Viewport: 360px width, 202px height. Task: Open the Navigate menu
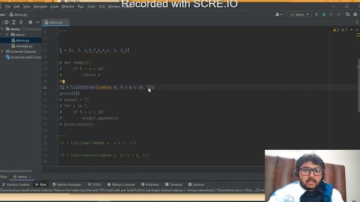tap(40, 6)
